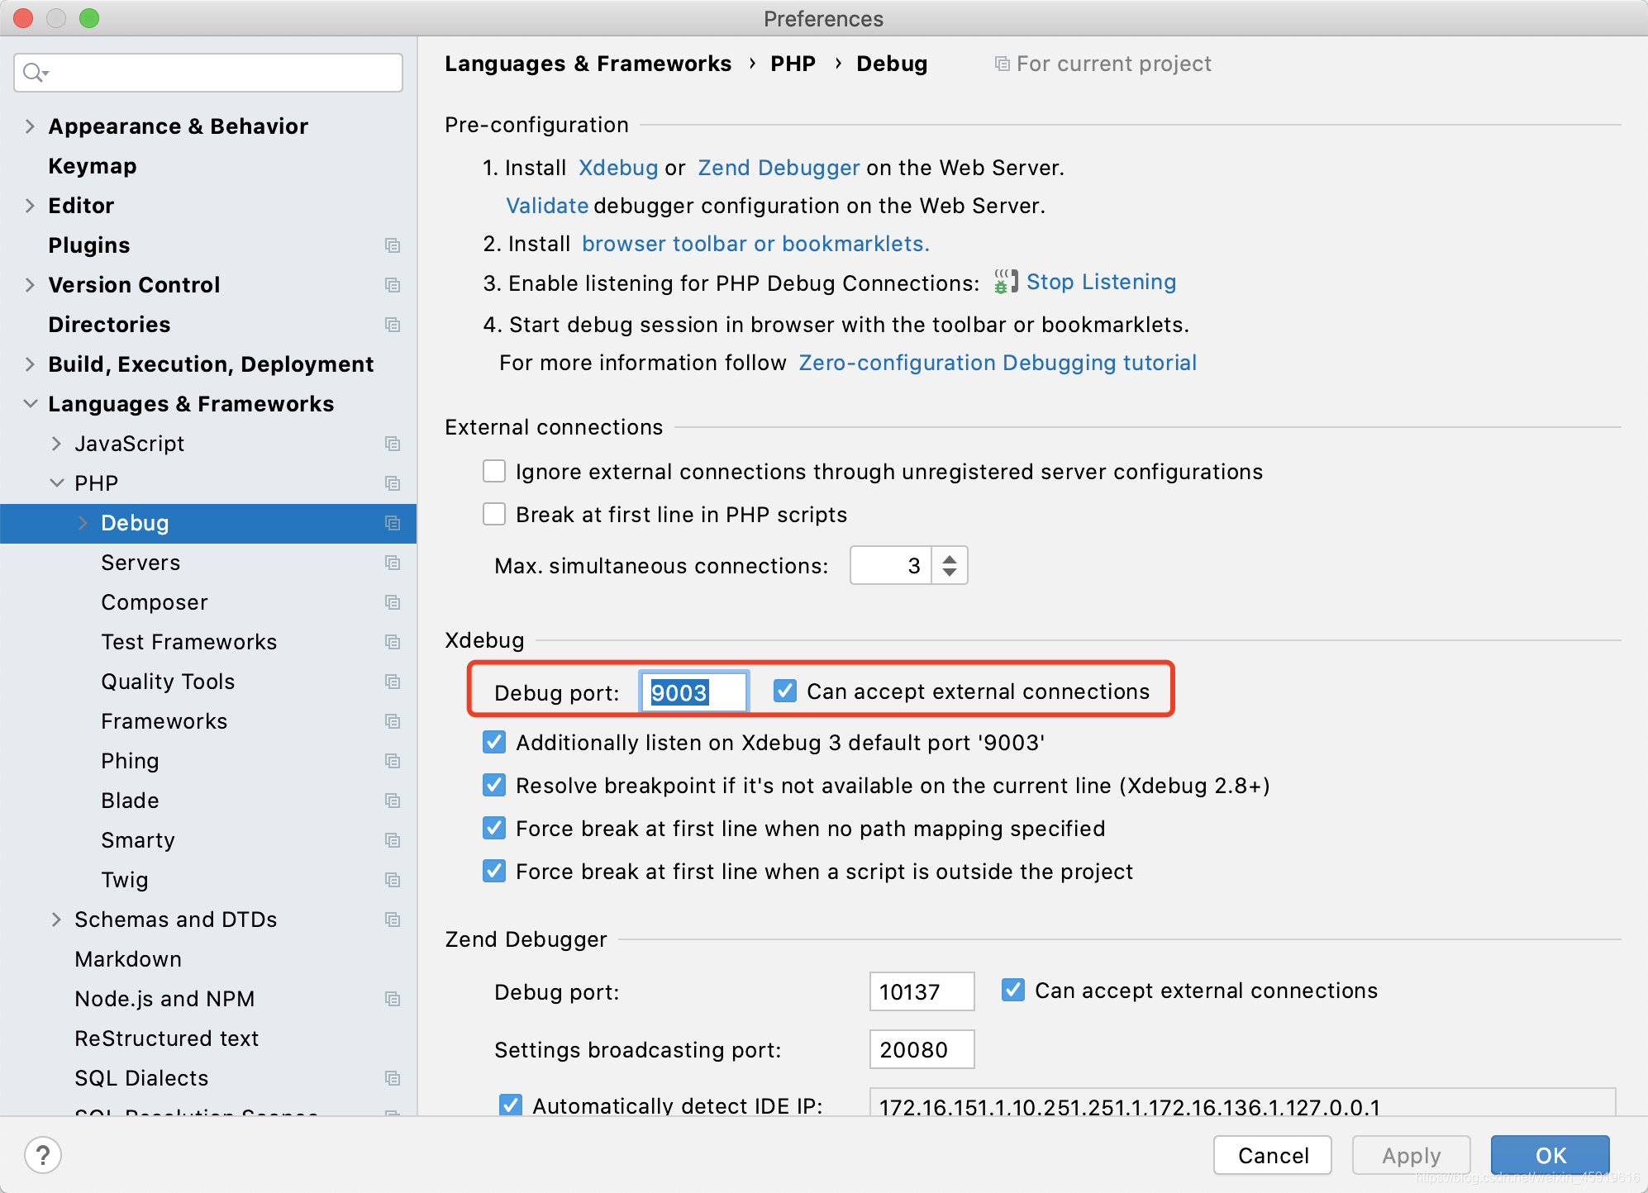Increase Max simultaneous connections with stepper arrow
Image resolution: width=1648 pixels, height=1193 pixels.
[x=950, y=557]
